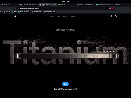Click the site settings icon in address bar
This screenshot has width=131, height=98.
click(x=18, y=8)
